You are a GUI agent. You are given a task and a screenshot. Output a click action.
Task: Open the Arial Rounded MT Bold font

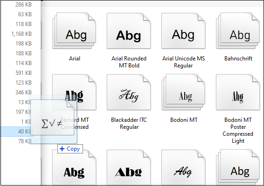coord(129,31)
